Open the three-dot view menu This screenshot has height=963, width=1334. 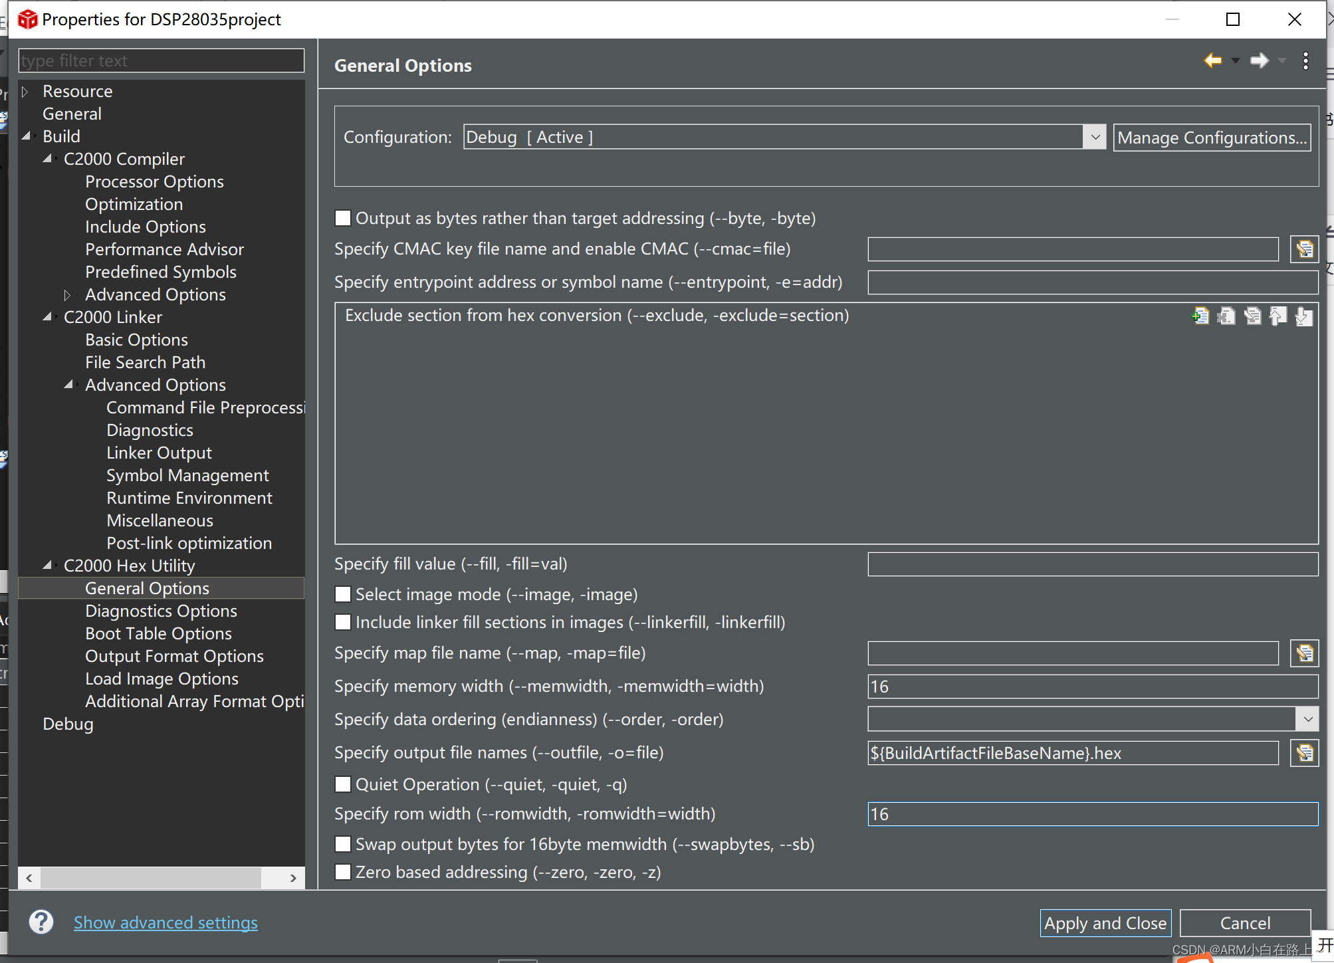pos(1306,60)
